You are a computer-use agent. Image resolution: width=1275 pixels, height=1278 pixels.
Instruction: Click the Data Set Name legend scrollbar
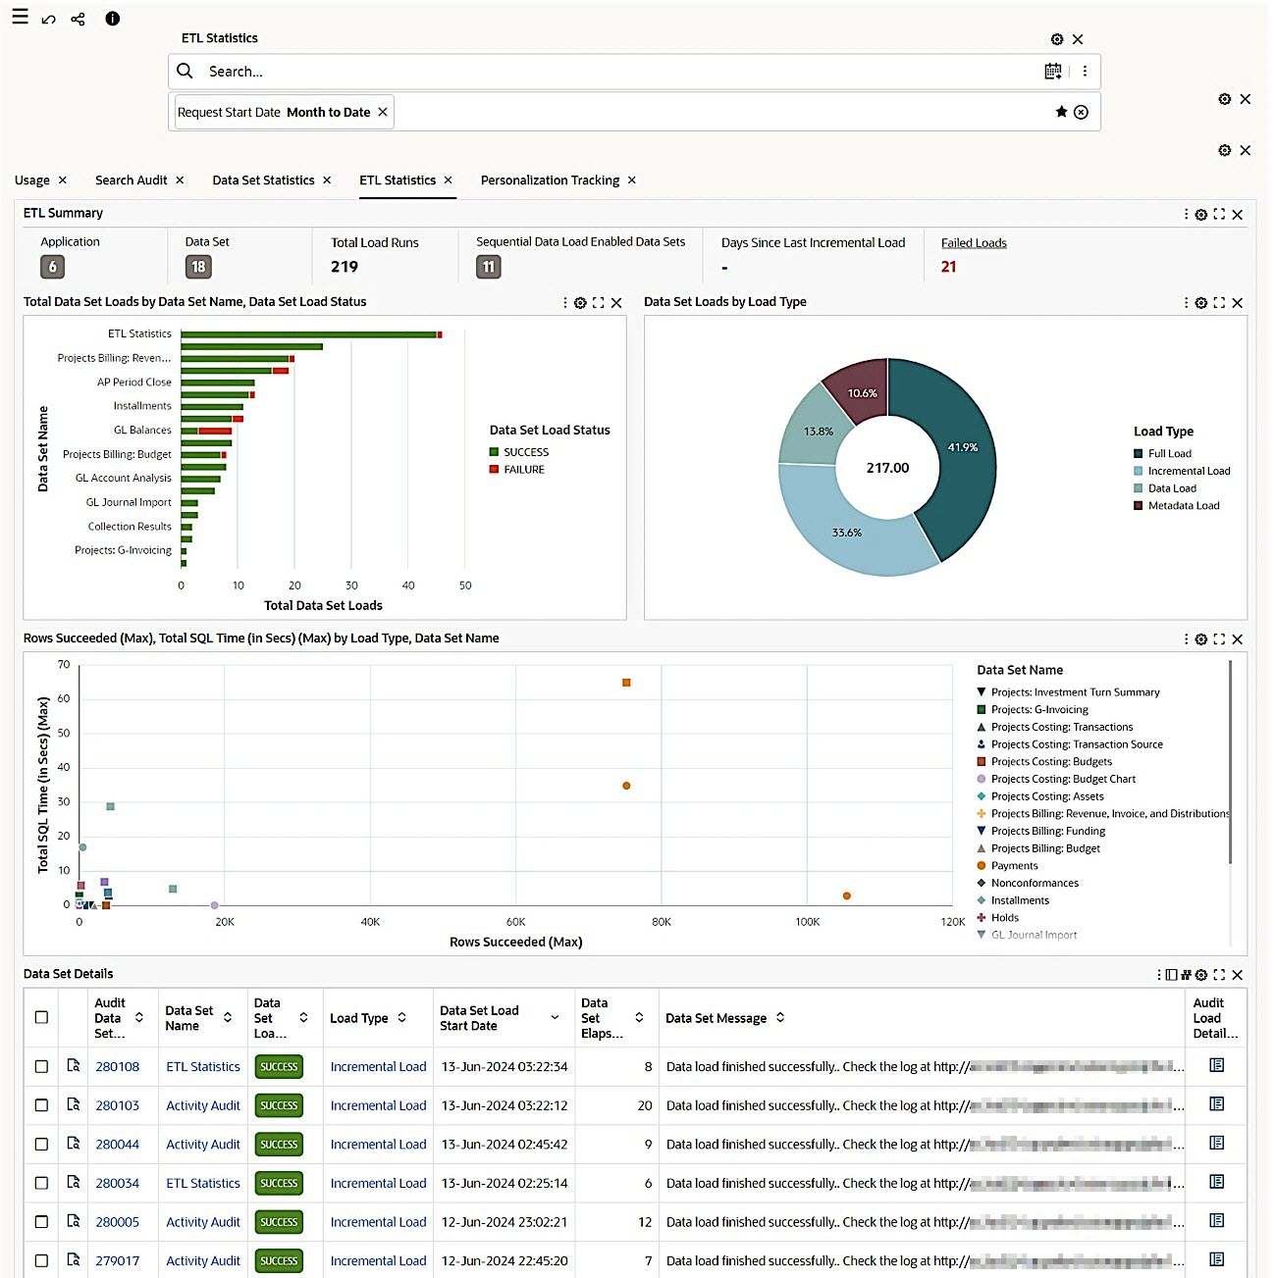click(1231, 762)
